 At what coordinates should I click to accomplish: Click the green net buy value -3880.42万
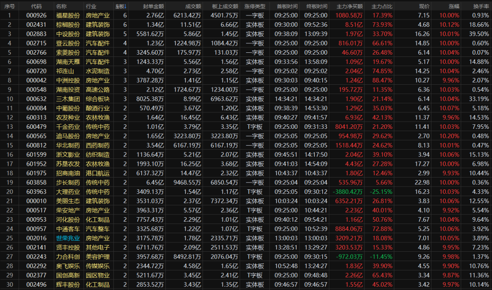click(348, 192)
